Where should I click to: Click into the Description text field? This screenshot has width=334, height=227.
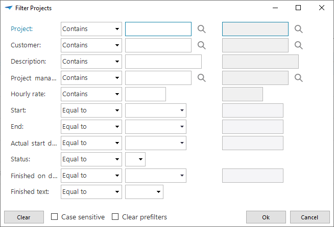pyautogui.click(x=163, y=62)
